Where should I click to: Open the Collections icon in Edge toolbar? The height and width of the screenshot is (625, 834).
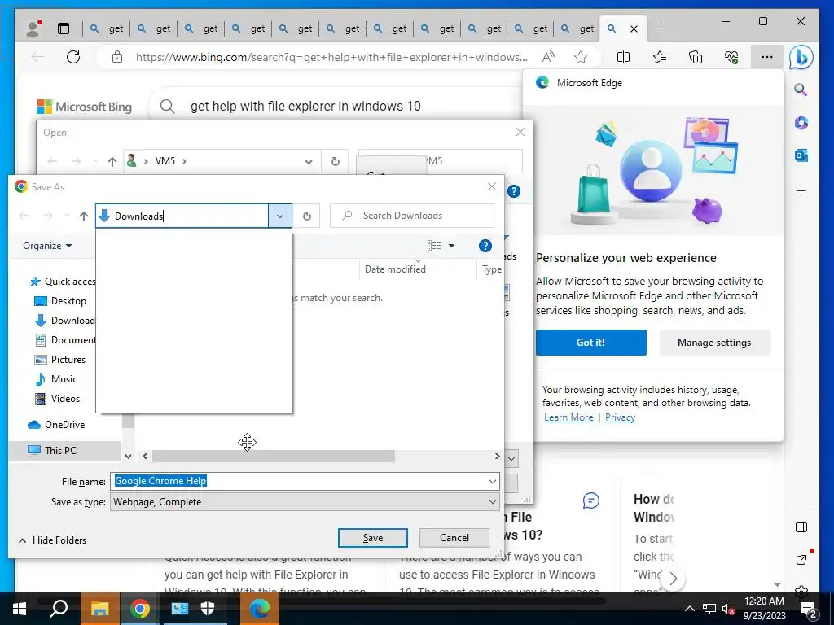pyautogui.click(x=696, y=57)
